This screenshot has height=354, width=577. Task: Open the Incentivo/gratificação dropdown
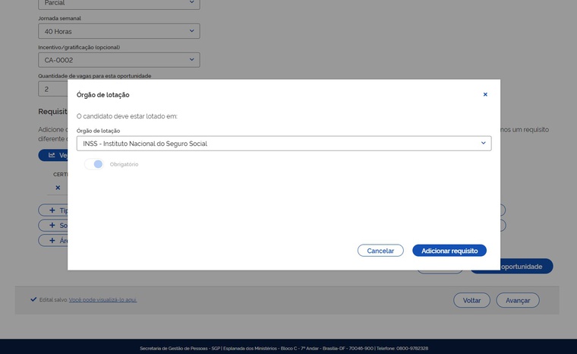(119, 60)
